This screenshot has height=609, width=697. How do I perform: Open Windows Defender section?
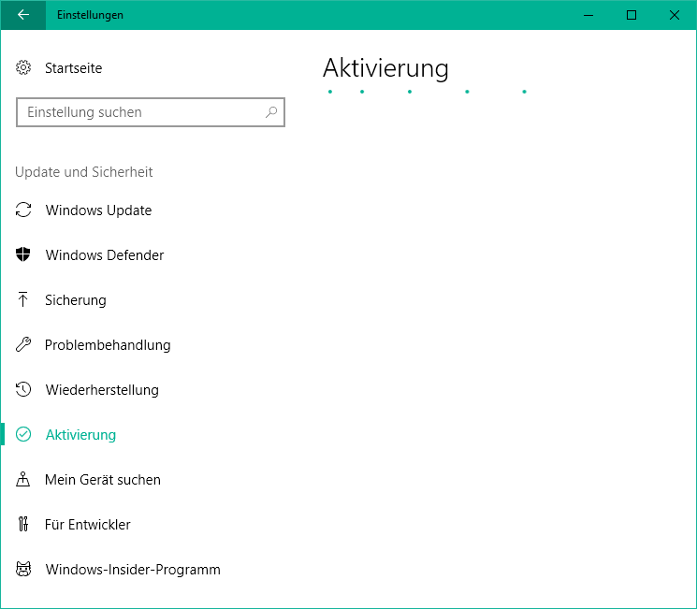105,254
